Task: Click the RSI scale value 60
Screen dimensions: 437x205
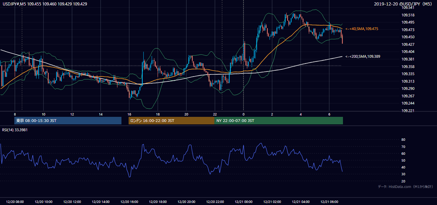Action: (403, 153)
